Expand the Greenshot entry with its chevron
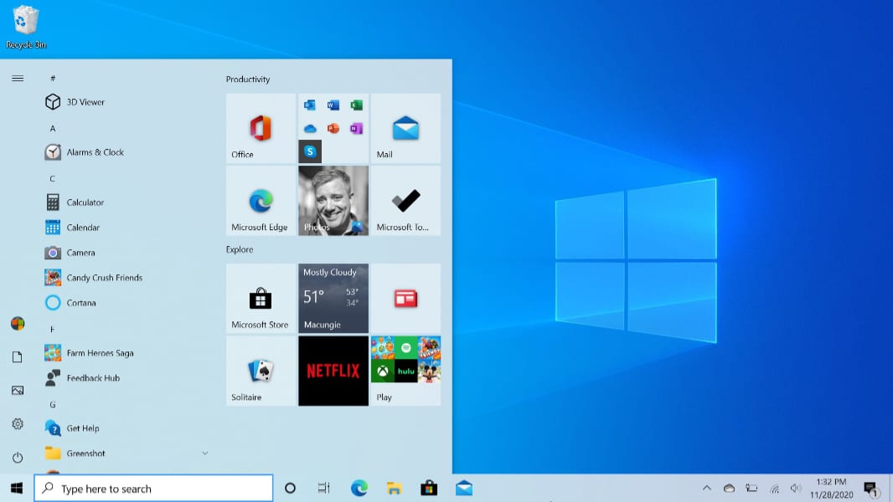This screenshot has height=502, width=893. [x=205, y=453]
